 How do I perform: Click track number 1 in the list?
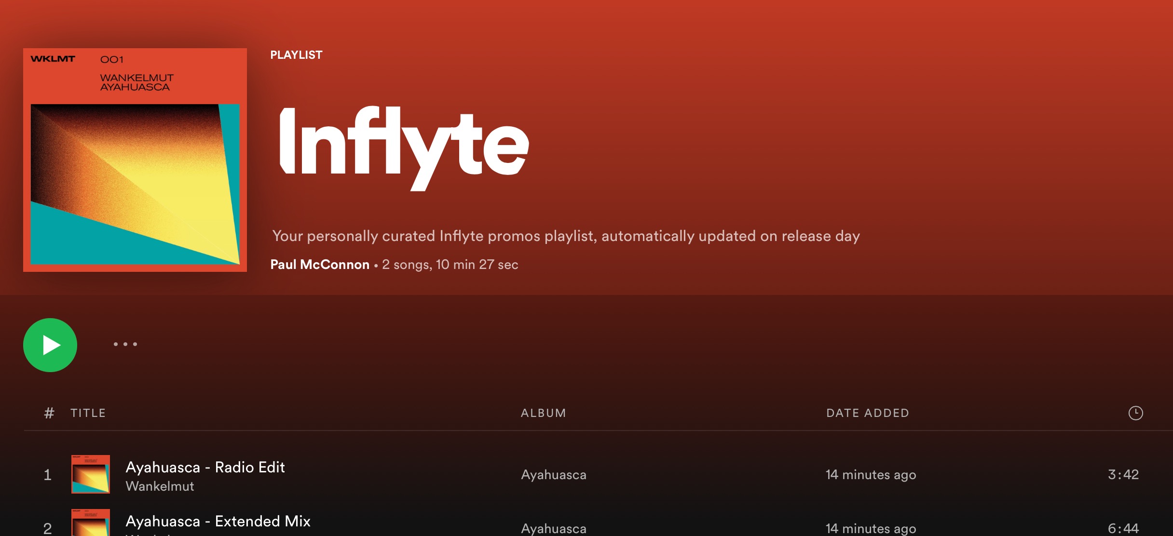[47, 475]
